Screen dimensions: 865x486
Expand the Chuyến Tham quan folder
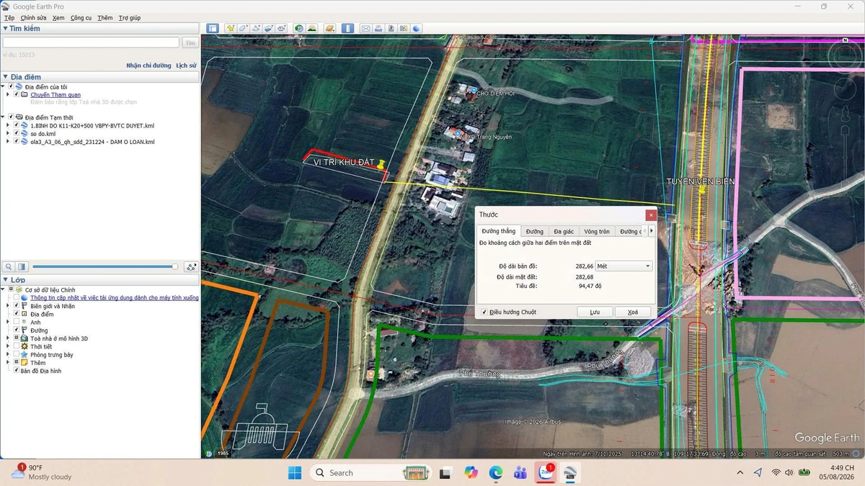pyautogui.click(x=7, y=94)
